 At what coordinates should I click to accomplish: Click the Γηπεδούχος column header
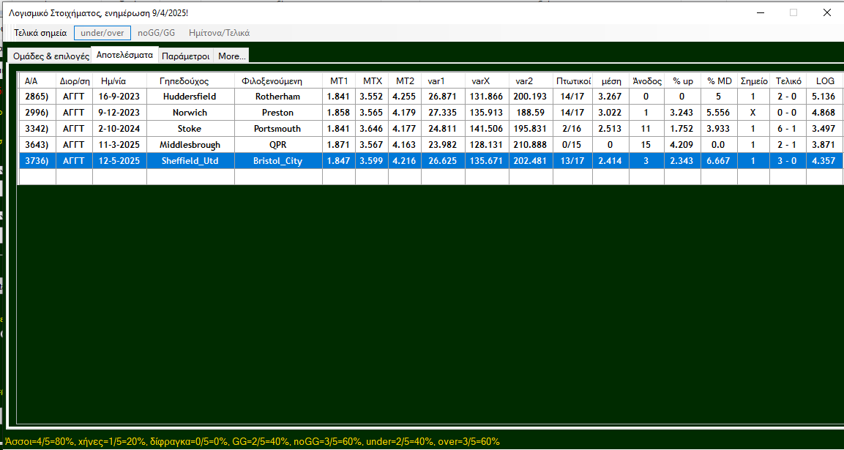190,80
